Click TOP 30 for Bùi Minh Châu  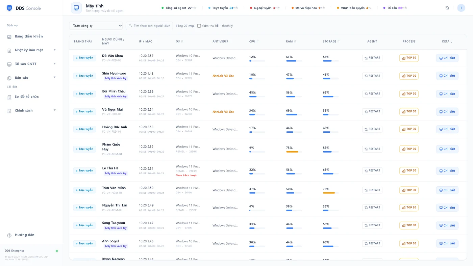coord(409,94)
